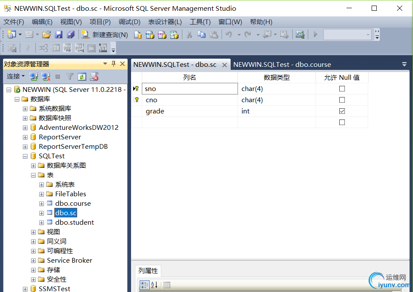
Task: Click Connect Object Explorer icon
Action: coord(34,77)
